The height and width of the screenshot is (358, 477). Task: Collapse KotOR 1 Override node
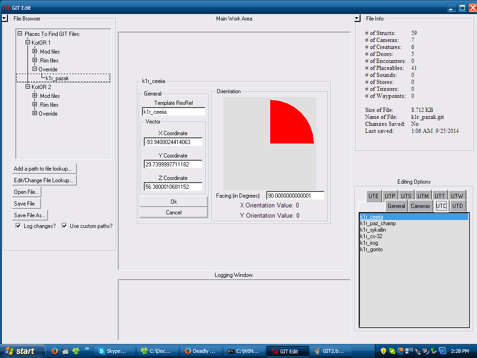pyautogui.click(x=34, y=69)
